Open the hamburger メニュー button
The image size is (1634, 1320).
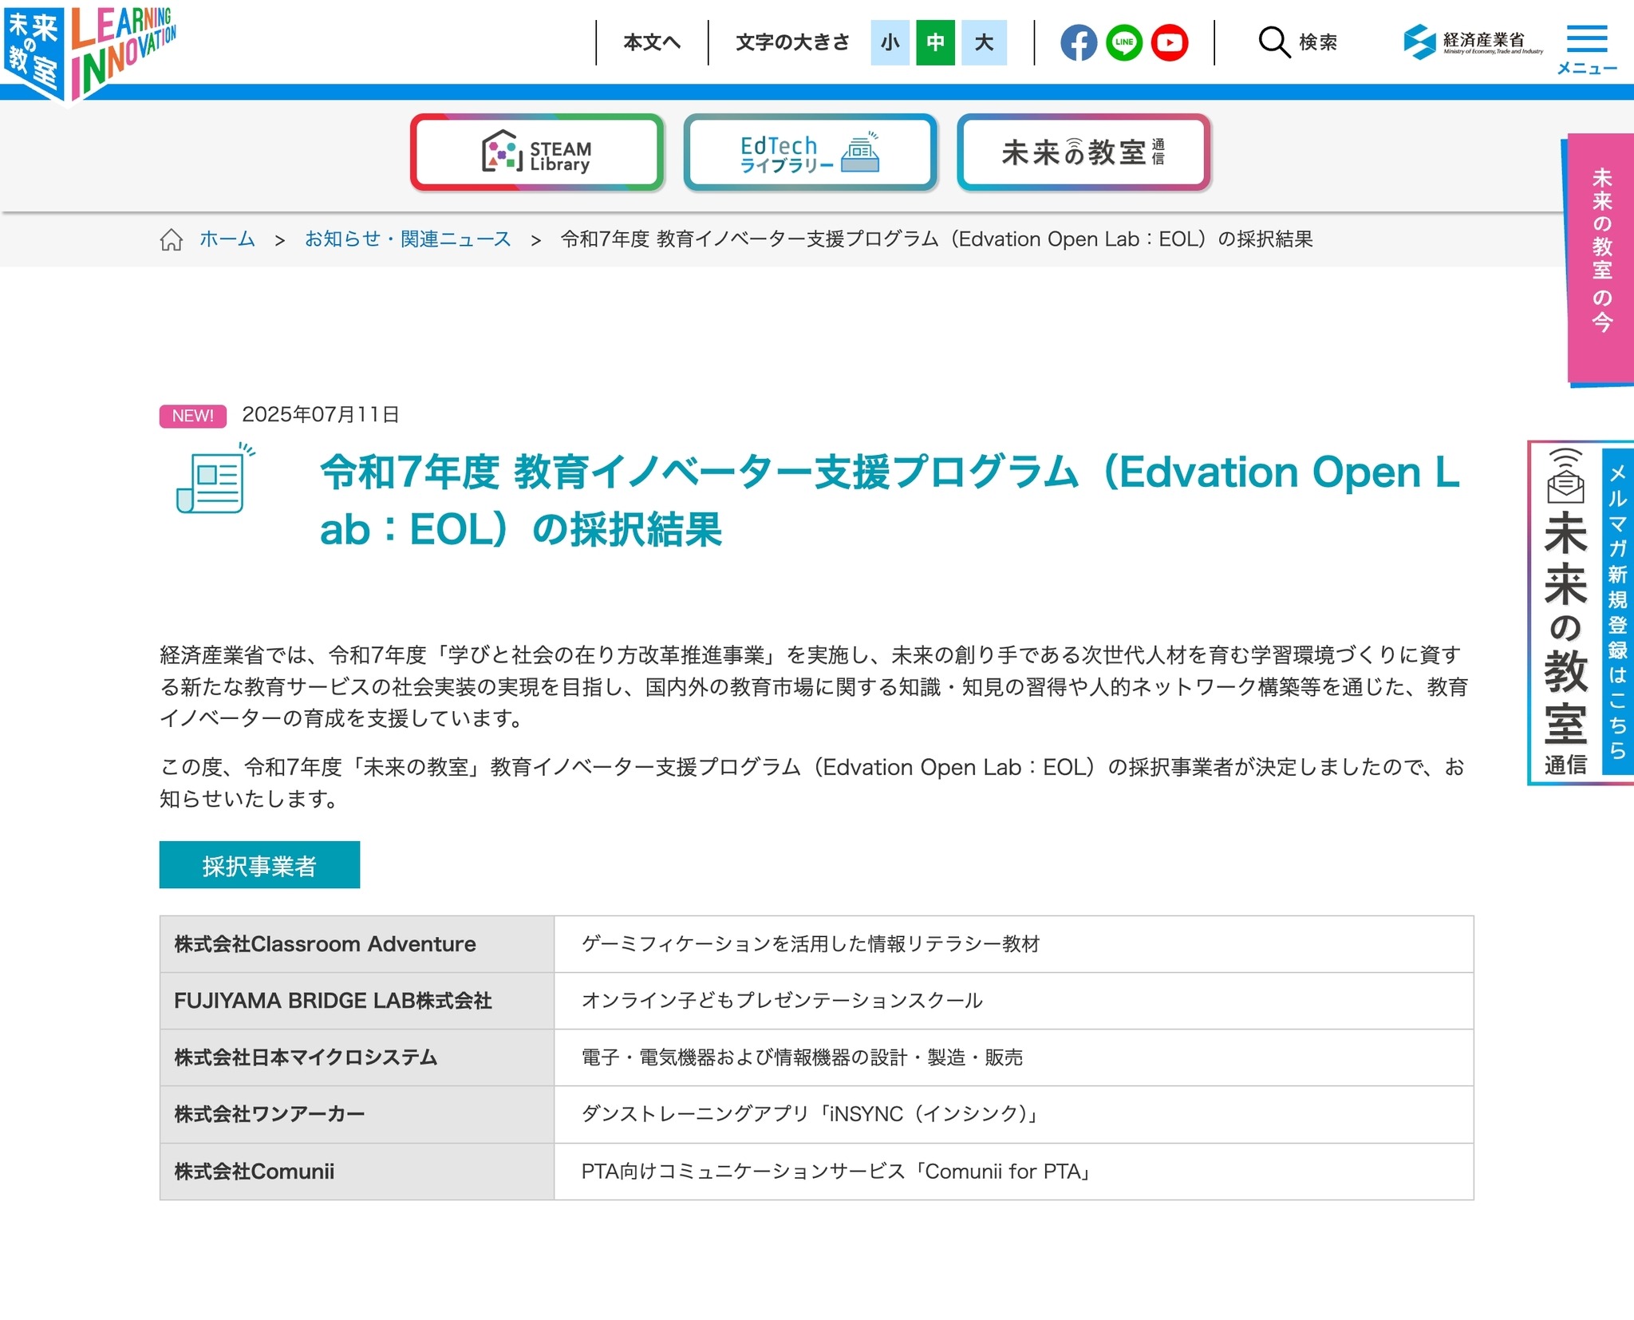(x=1586, y=49)
